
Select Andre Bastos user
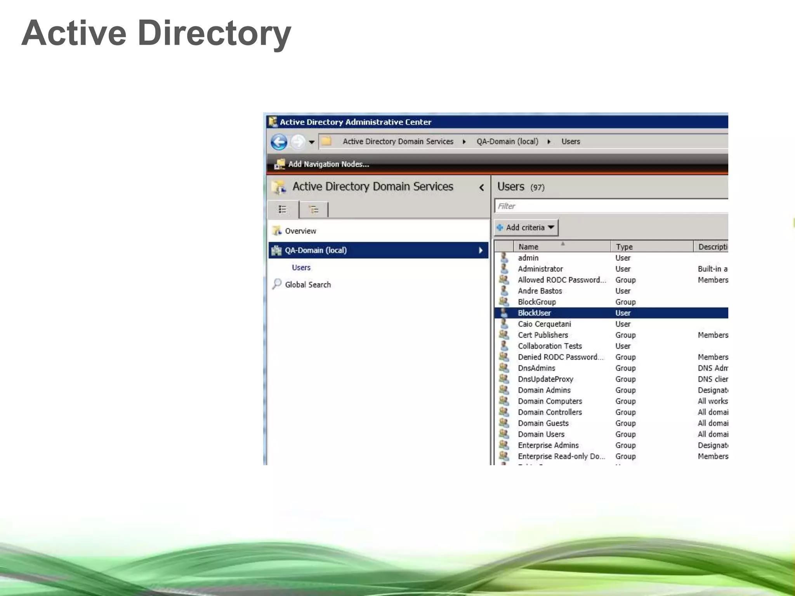click(x=611, y=291)
